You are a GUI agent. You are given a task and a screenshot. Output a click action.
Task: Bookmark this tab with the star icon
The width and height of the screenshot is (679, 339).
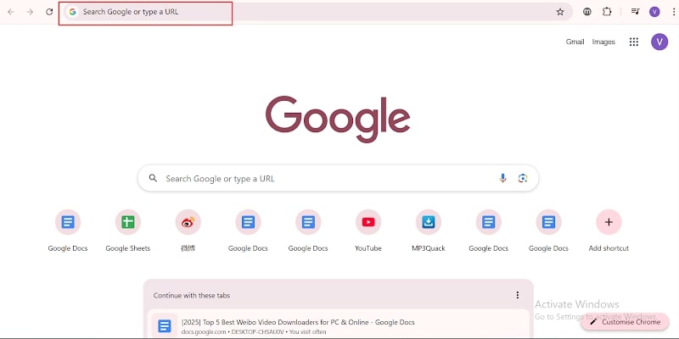(x=560, y=12)
